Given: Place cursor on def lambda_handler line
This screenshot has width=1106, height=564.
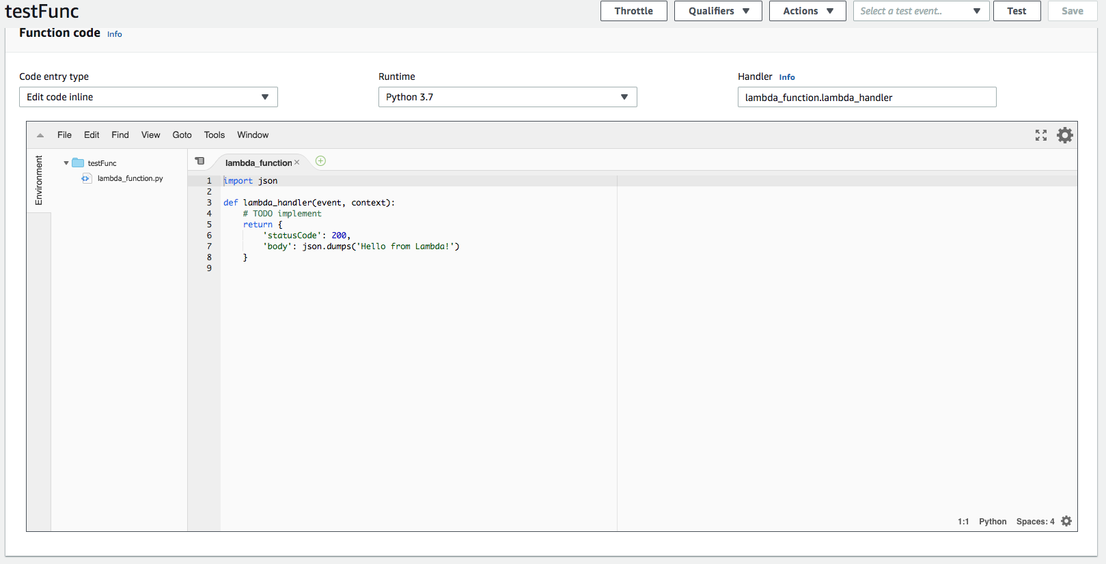Looking at the screenshot, I should pos(309,203).
